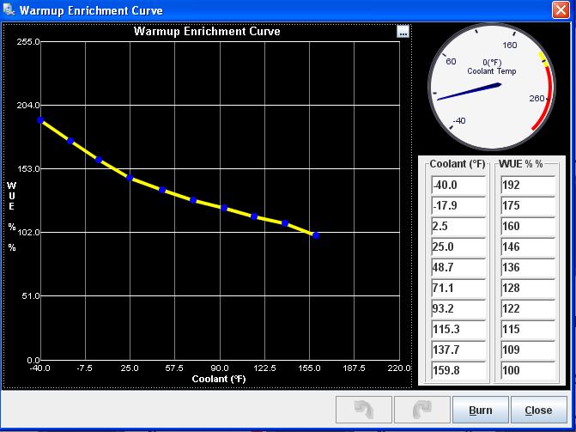Click the Warmup Enrichment window title icon
This screenshot has height=432, width=576.
(10, 10)
